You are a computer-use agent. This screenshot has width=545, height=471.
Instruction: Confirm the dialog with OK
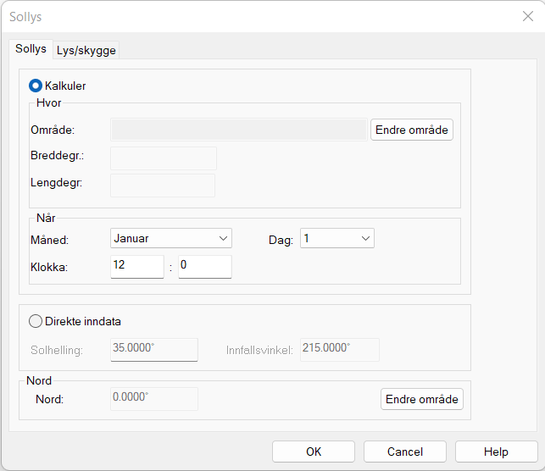(x=314, y=452)
